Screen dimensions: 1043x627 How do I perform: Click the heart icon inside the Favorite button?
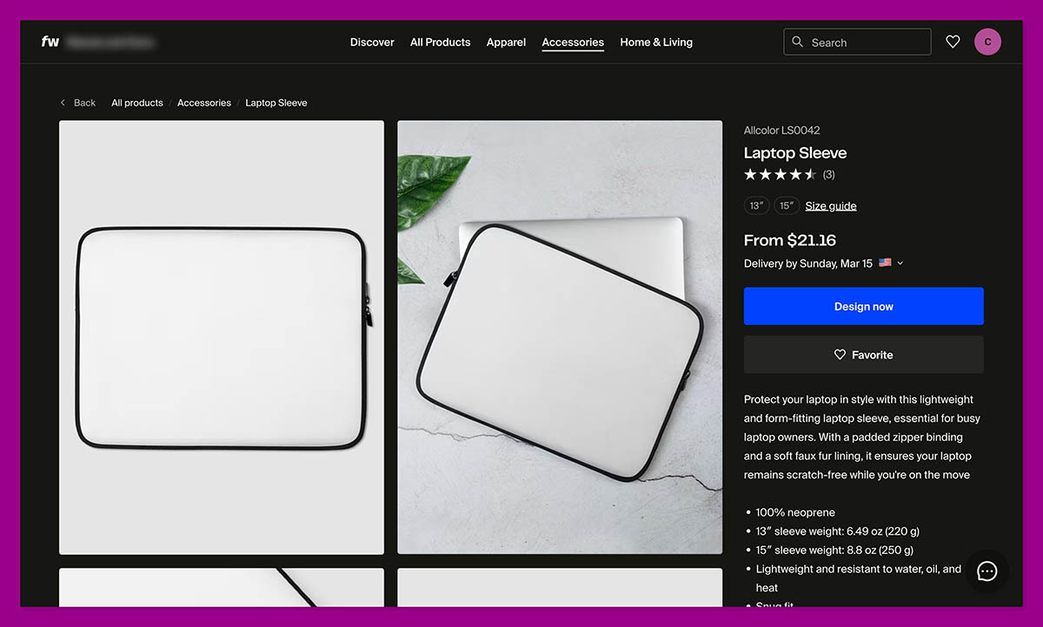[840, 355]
